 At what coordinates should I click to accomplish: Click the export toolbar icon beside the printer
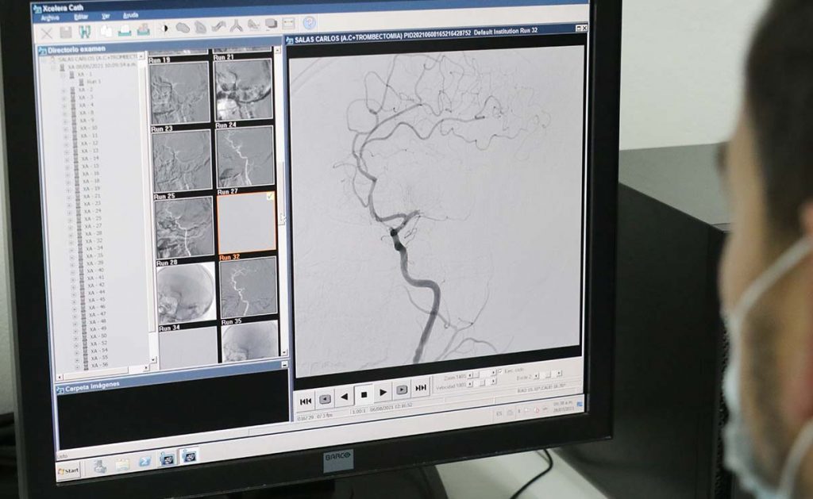[x=144, y=30]
